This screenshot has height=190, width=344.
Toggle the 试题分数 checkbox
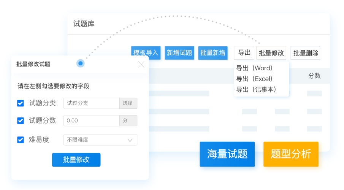[21, 121]
